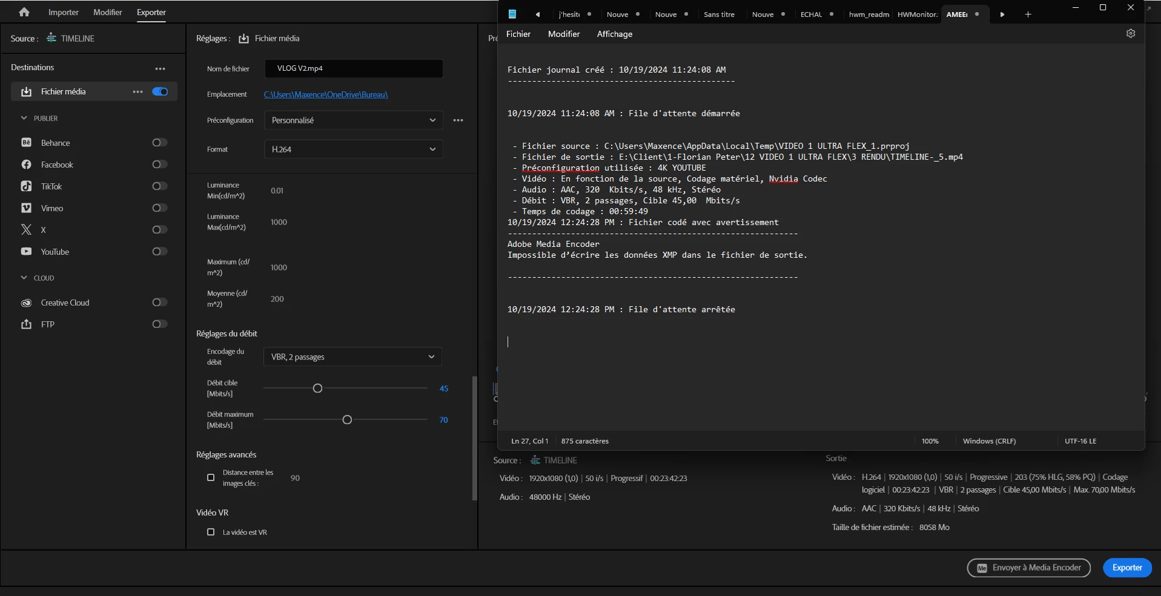Switch to the Sans titre Notepad tab
Viewport: 1161px width, 596px height.
point(719,15)
